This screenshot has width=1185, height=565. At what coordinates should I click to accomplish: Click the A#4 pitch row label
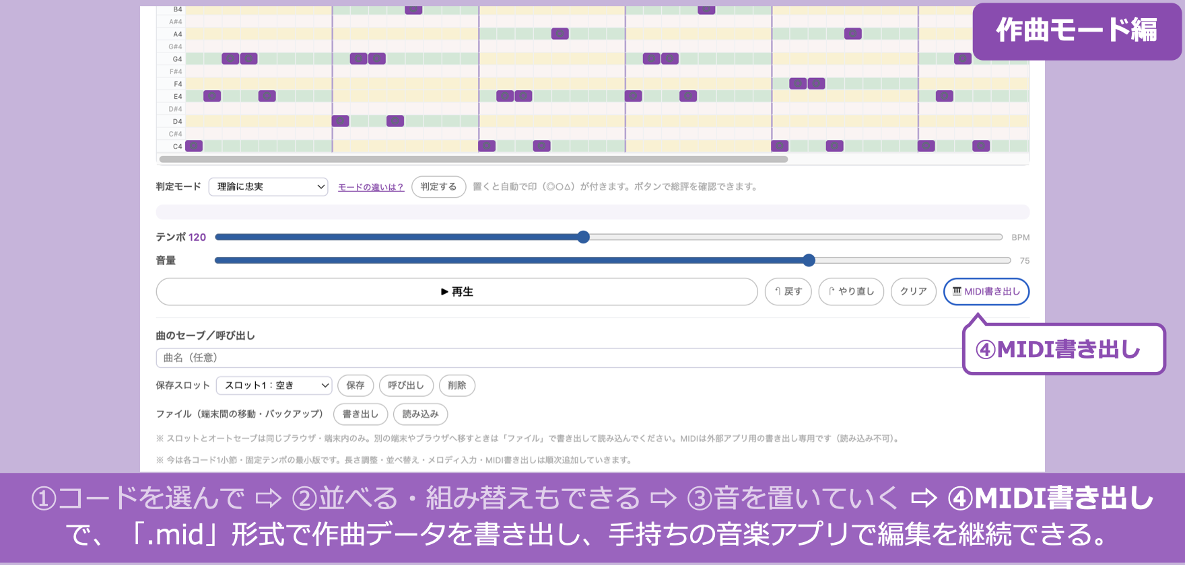tap(176, 22)
